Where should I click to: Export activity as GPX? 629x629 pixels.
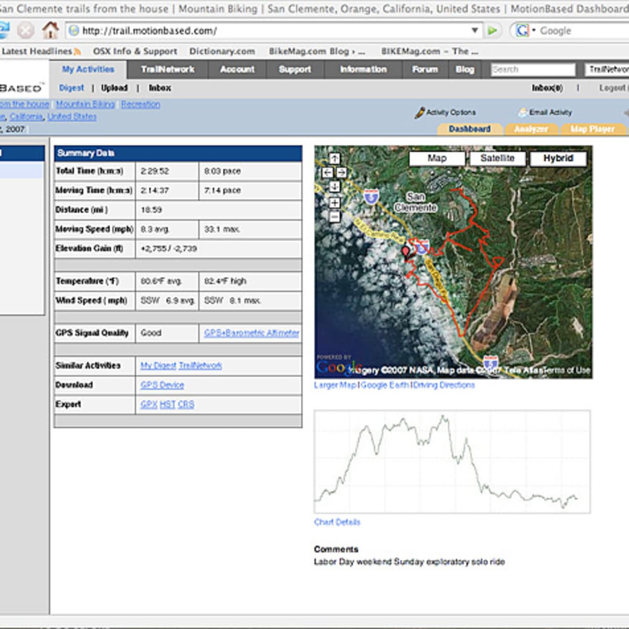(149, 404)
